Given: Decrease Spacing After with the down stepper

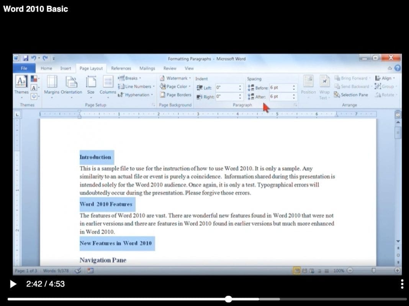Looking at the screenshot, I should coord(294,99).
